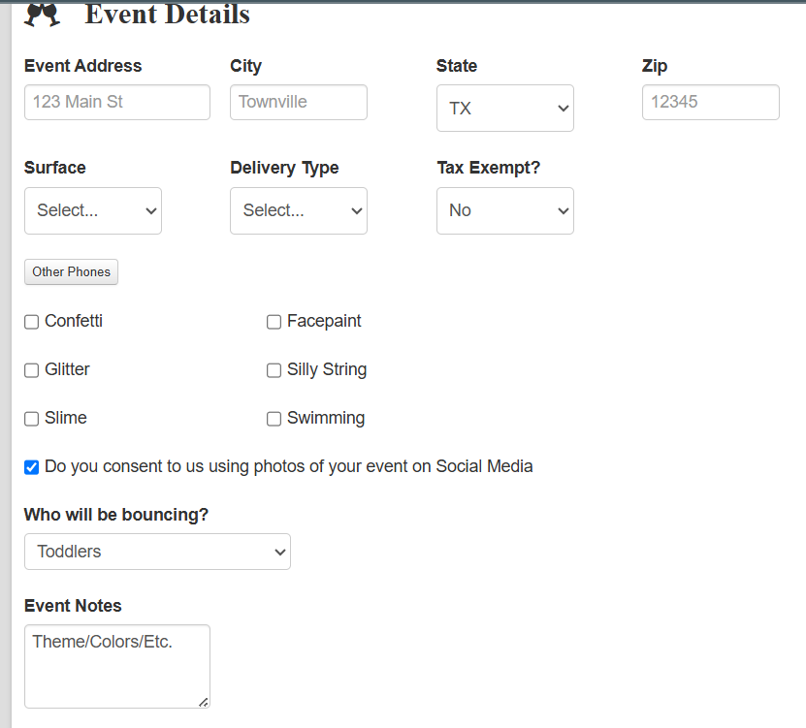Image resolution: width=806 pixels, height=728 pixels.
Task: Click the Event Address input field
Action: point(116,102)
